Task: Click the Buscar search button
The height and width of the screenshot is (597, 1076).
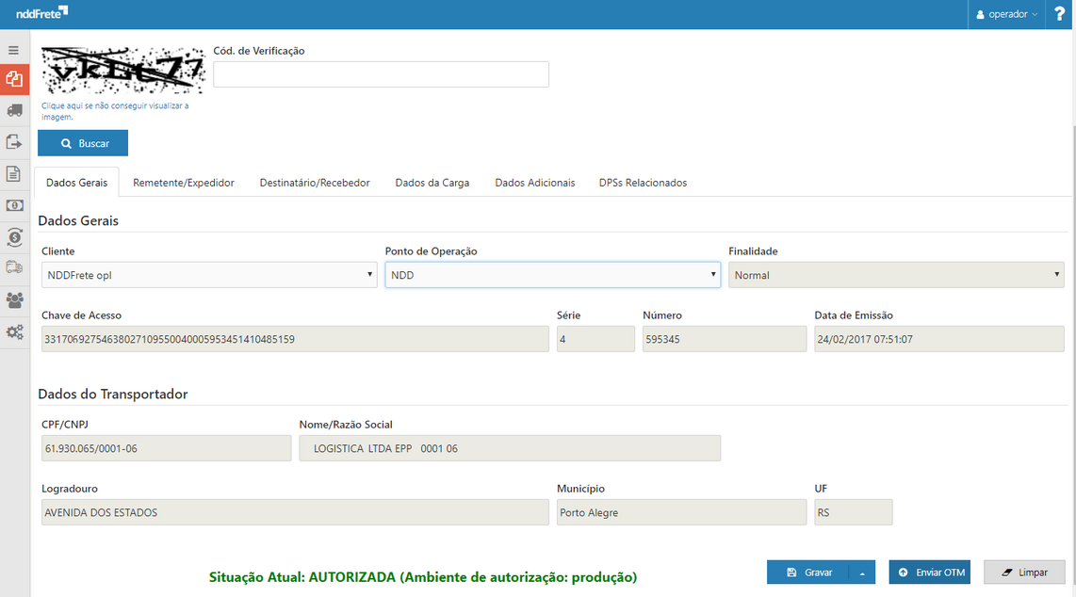Action: click(82, 142)
